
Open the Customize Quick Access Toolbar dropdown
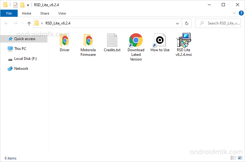pyautogui.click(x=28, y=5)
